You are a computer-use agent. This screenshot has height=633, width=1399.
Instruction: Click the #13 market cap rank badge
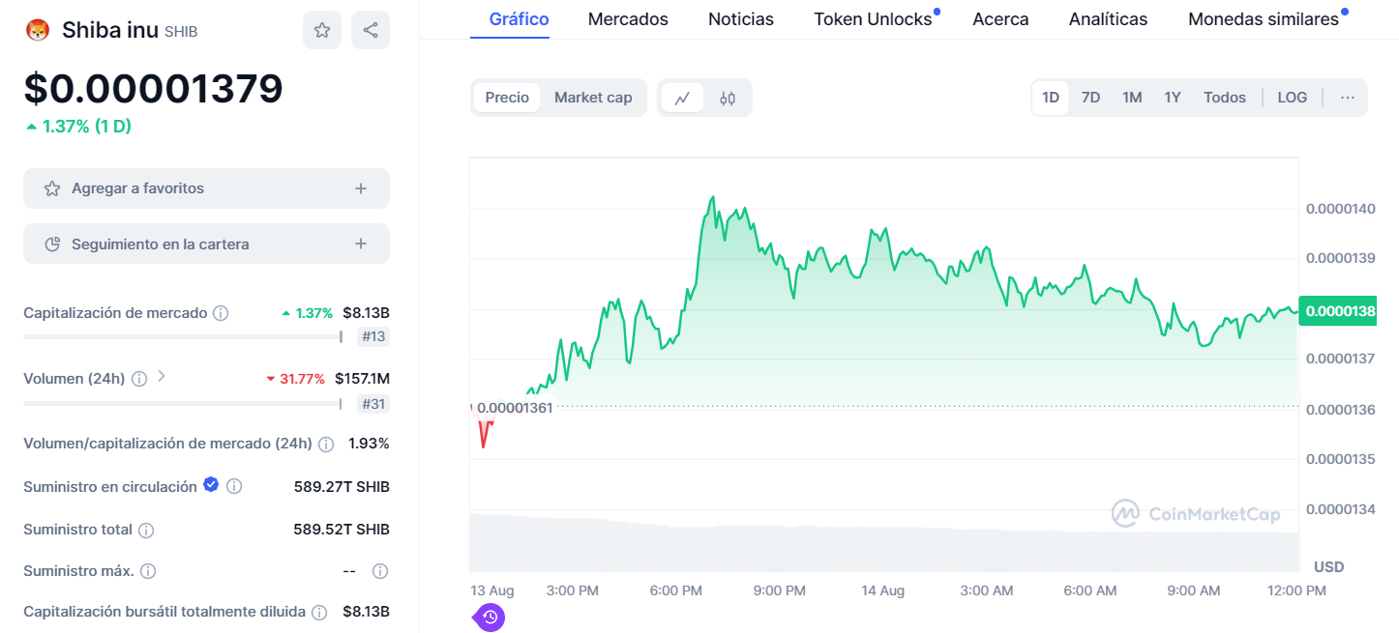click(373, 336)
